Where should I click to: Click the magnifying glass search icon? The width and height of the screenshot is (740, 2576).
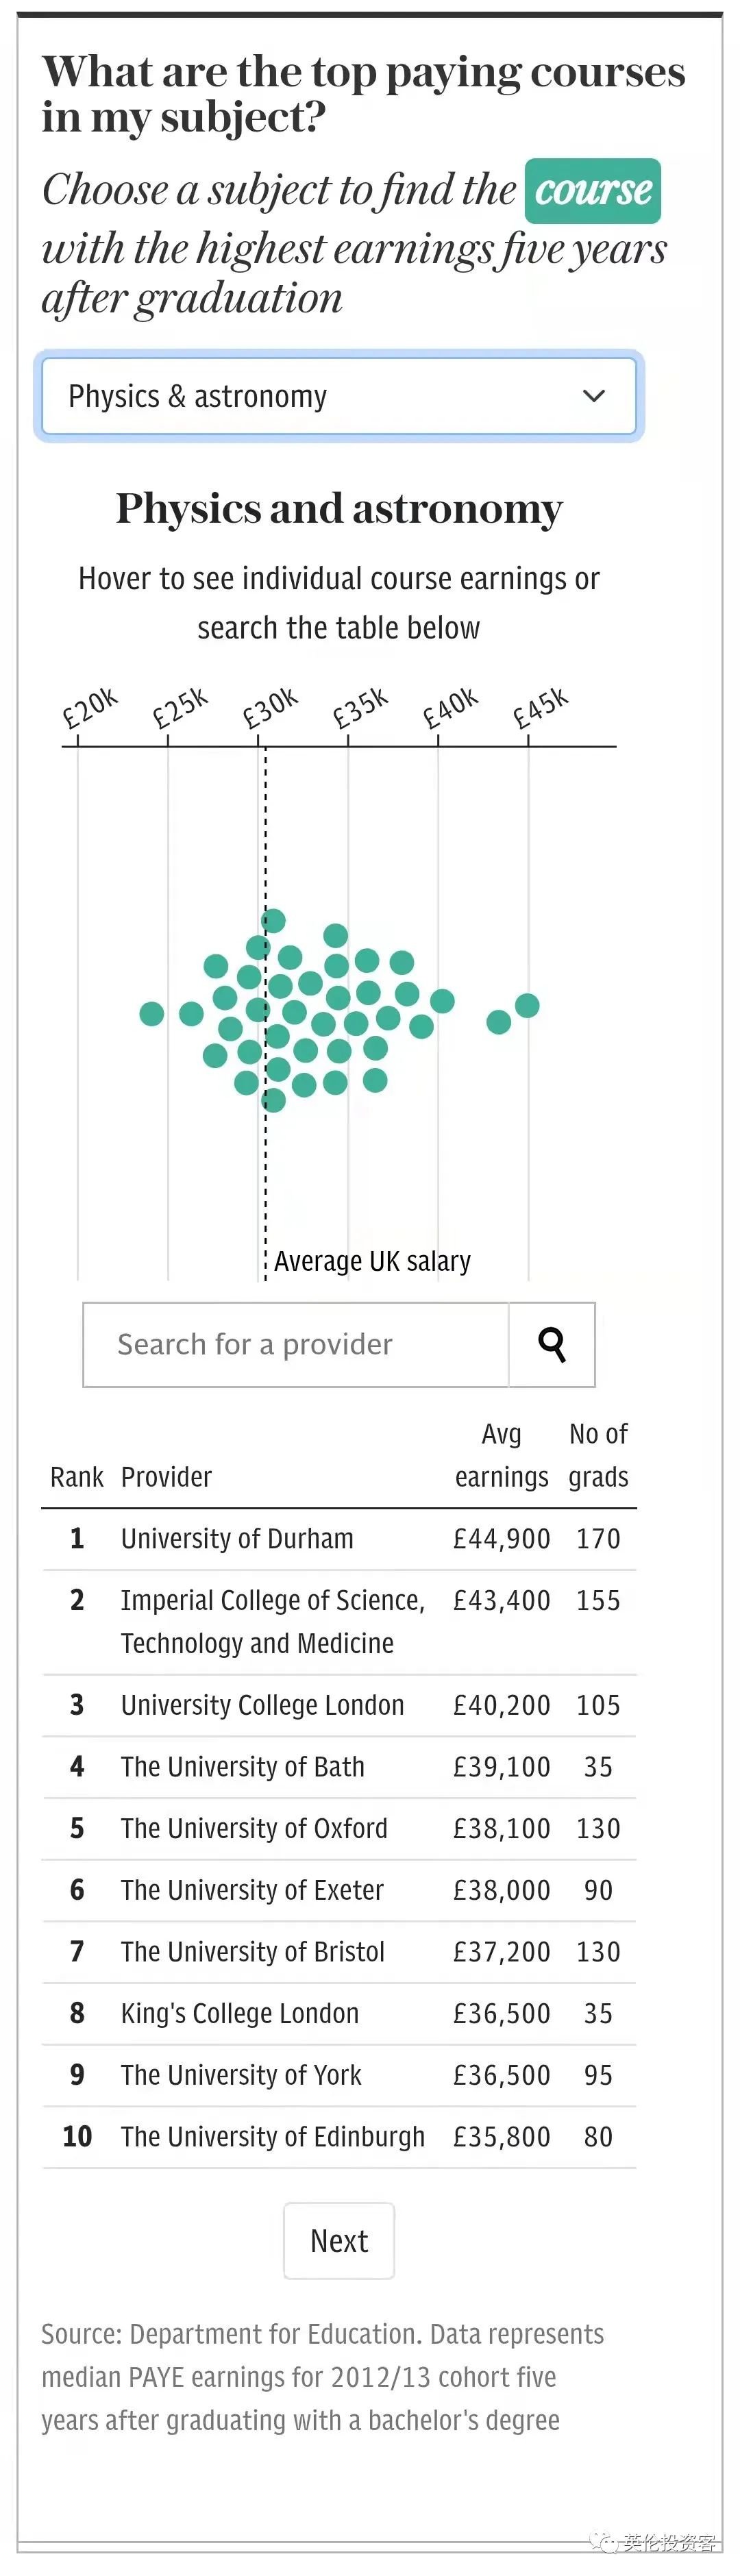552,1344
